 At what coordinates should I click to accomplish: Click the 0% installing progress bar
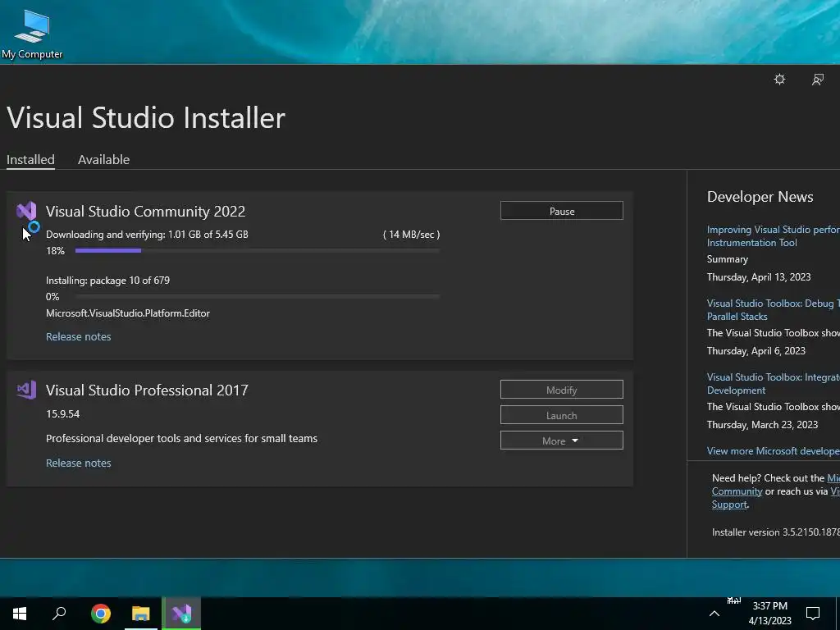(x=257, y=296)
